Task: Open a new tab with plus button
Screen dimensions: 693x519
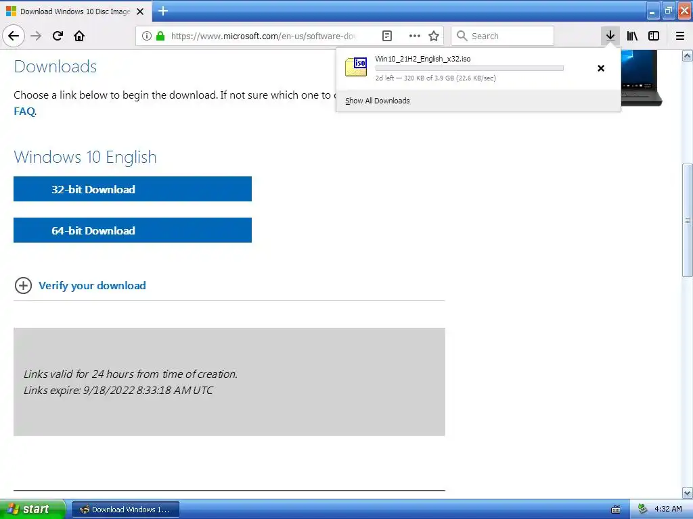Action: pos(162,11)
